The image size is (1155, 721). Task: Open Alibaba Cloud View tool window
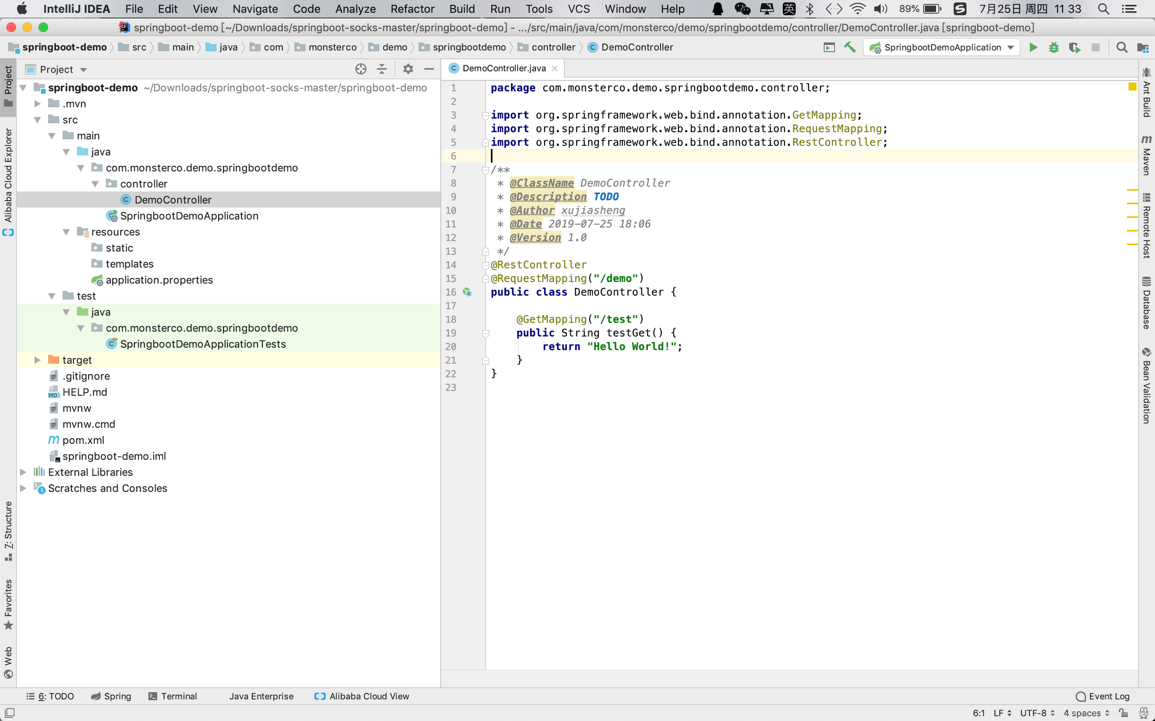[361, 696]
